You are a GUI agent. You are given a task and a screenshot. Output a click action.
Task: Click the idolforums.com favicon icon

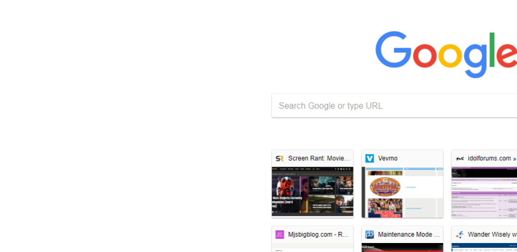460,159
